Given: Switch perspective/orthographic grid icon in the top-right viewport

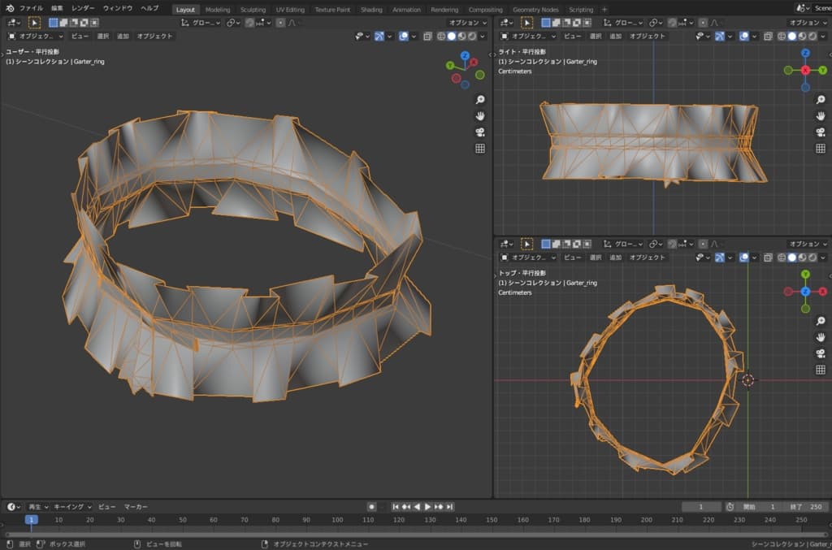Looking at the screenshot, I should point(821,149).
